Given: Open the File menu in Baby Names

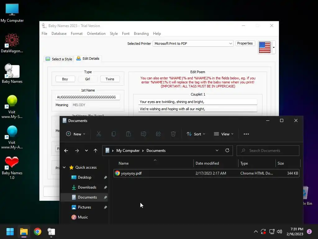Looking at the screenshot, I should (x=44, y=34).
